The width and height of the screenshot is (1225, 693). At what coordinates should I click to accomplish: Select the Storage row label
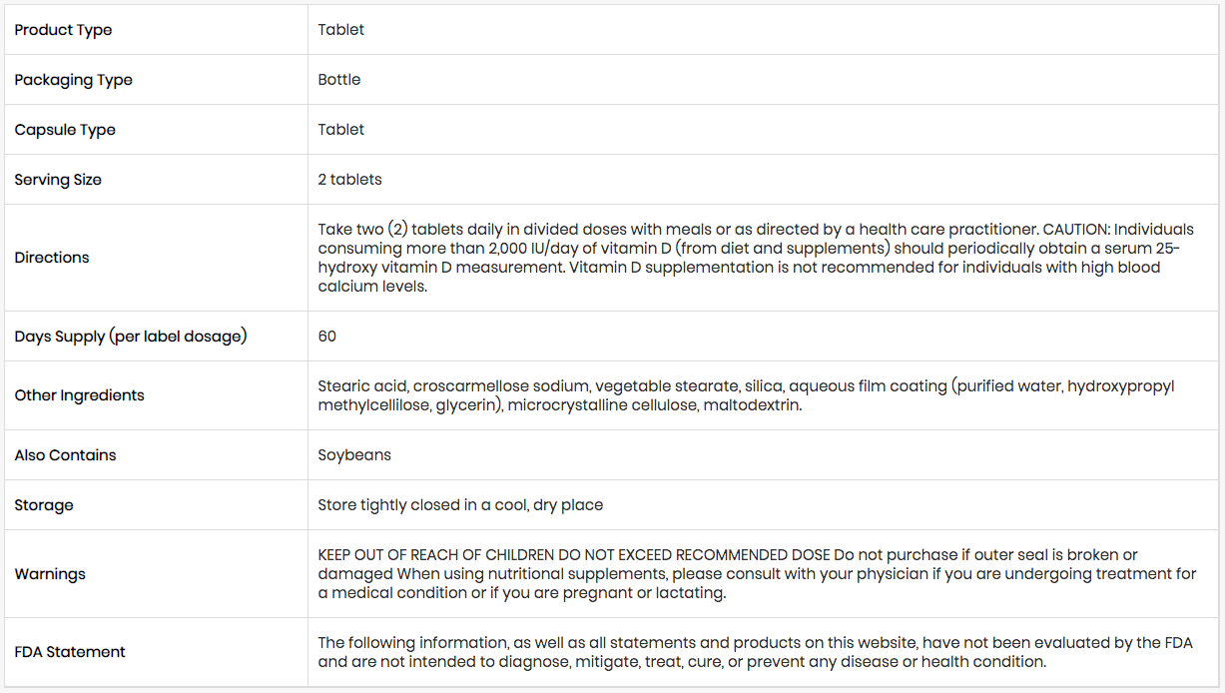click(x=44, y=505)
